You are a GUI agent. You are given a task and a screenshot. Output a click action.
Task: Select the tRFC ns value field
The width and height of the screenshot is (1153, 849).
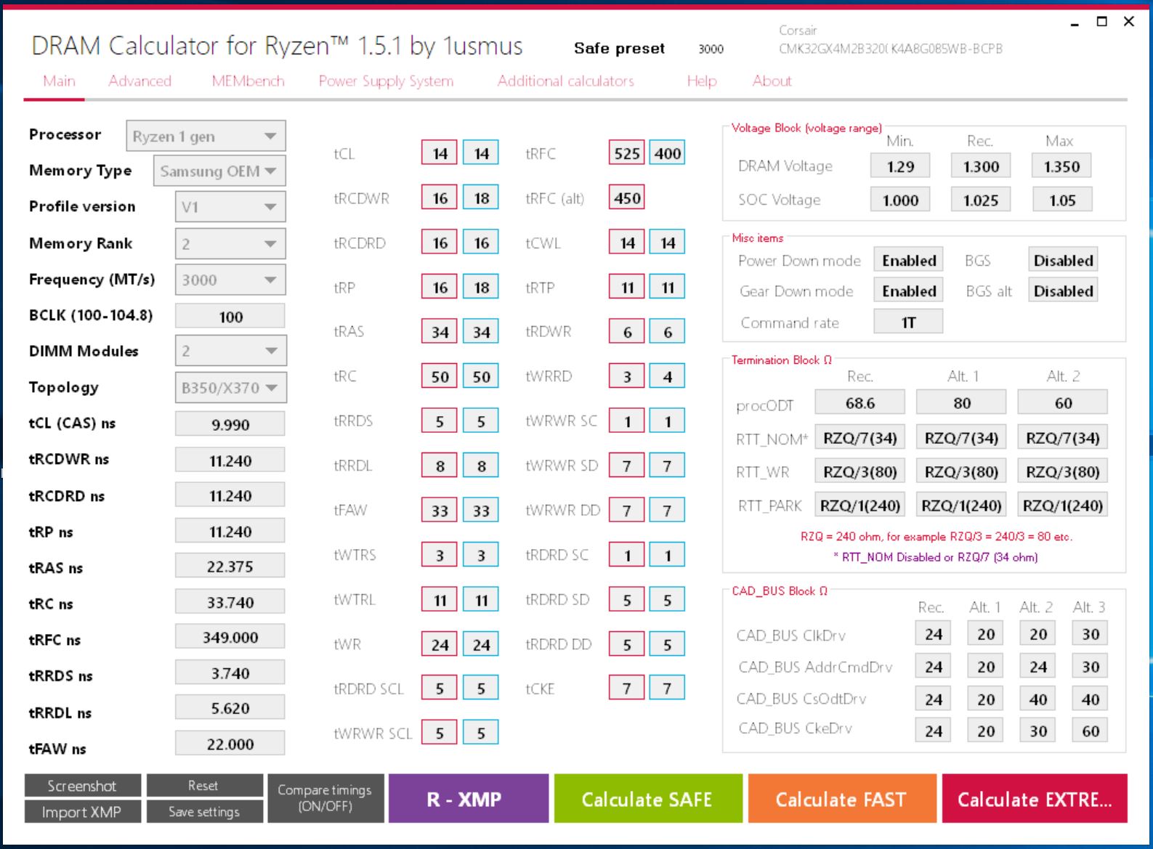(x=230, y=637)
